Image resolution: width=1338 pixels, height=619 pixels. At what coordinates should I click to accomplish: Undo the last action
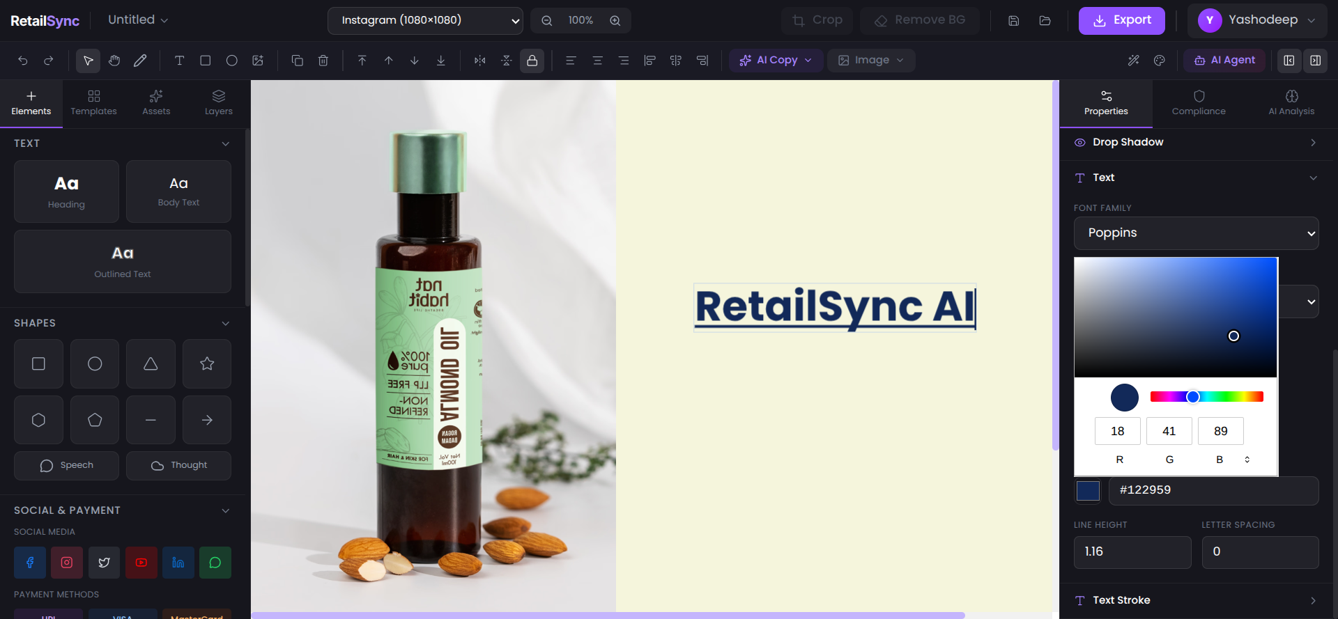[23, 61]
